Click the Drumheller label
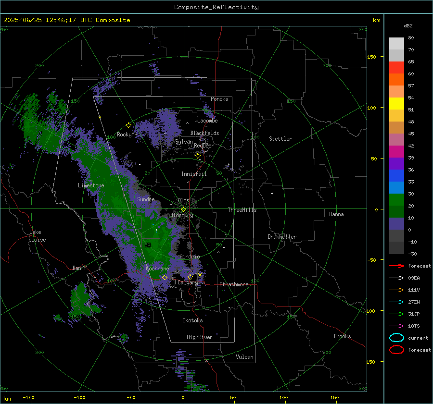This screenshot has height=404, width=433. (x=282, y=237)
